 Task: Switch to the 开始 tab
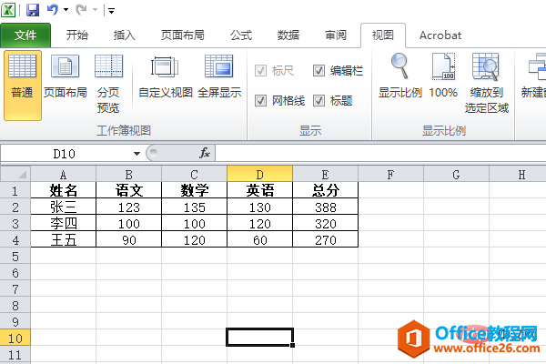click(x=77, y=35)
